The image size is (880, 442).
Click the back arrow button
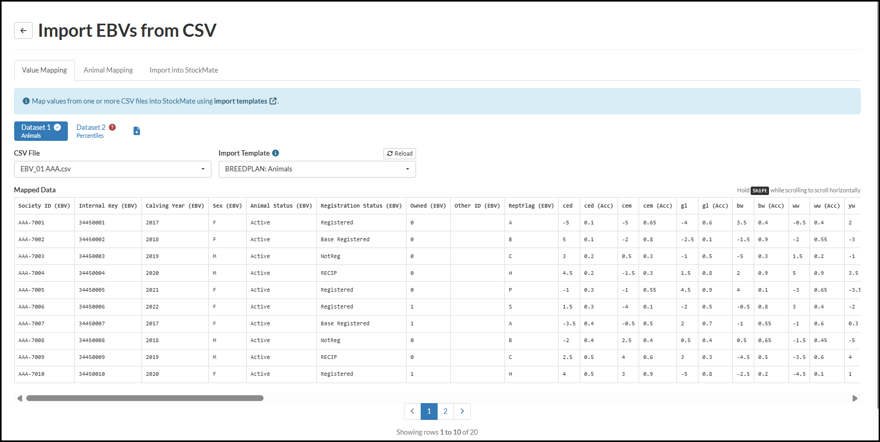point(23,30)
